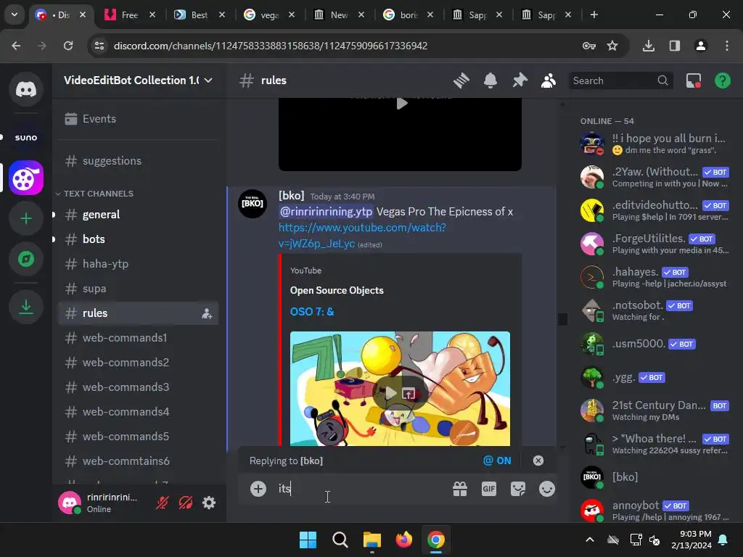Click the Discord Search box
Screen dimensions: 743x557
click(x=621, y=81)
